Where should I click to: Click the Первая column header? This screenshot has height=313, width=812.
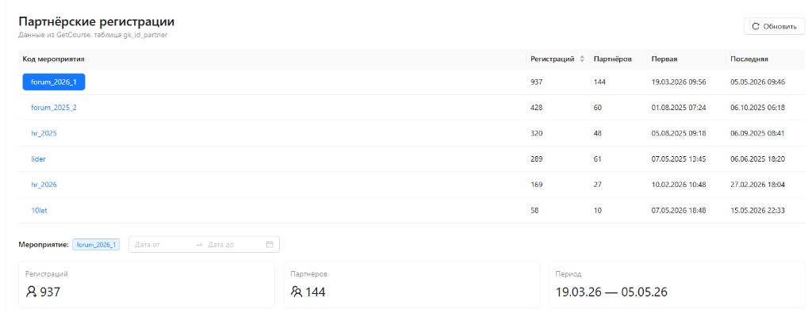(665, 59)
